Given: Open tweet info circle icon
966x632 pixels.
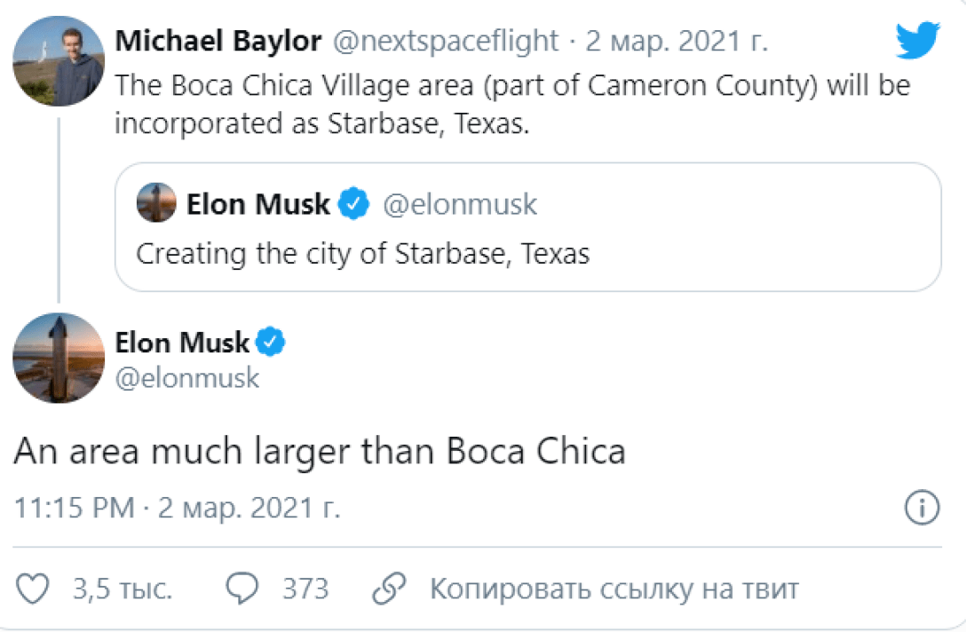Looking at the screenshot, I should click(x=922, y=509).
